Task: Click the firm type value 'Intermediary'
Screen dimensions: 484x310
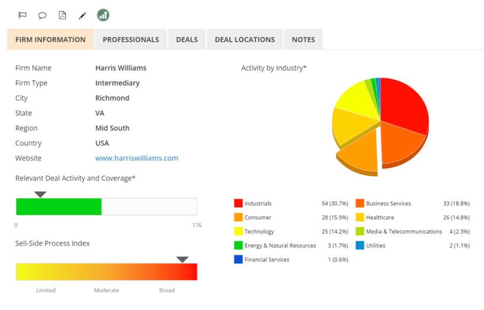Action: coord(117,83)
